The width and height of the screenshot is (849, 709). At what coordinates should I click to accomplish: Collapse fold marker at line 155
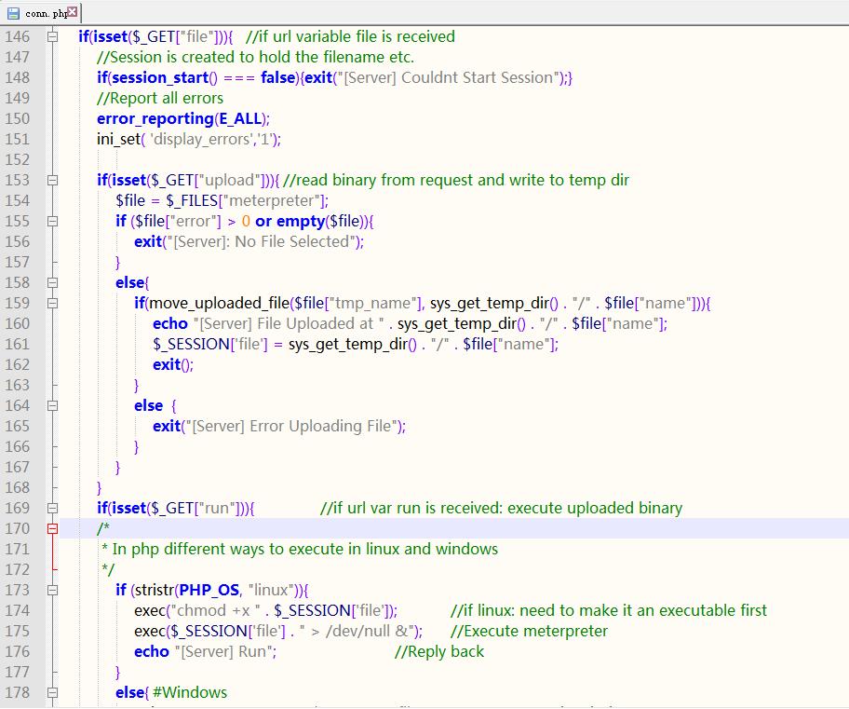[x=52, y=222]
